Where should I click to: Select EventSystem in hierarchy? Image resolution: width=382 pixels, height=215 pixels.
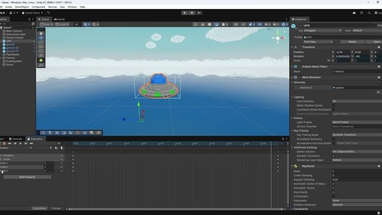point(14,61)
